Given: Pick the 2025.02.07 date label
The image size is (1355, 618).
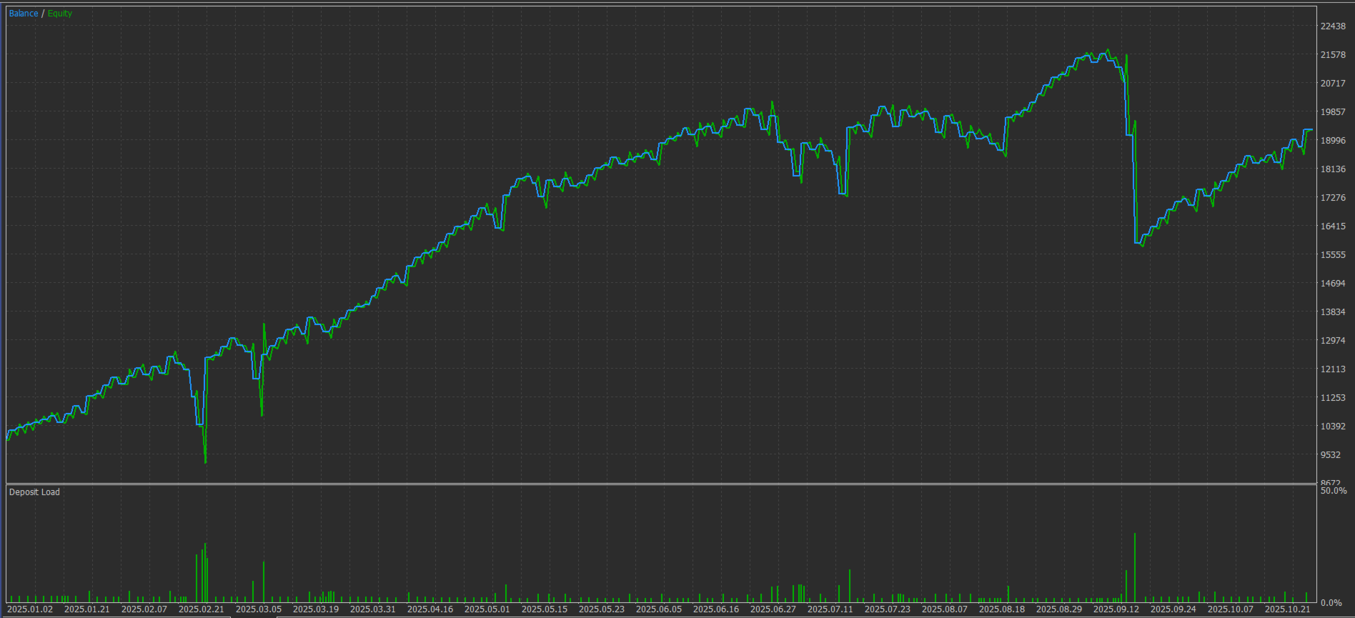Looking at the screenshot, I should [144, 609].
